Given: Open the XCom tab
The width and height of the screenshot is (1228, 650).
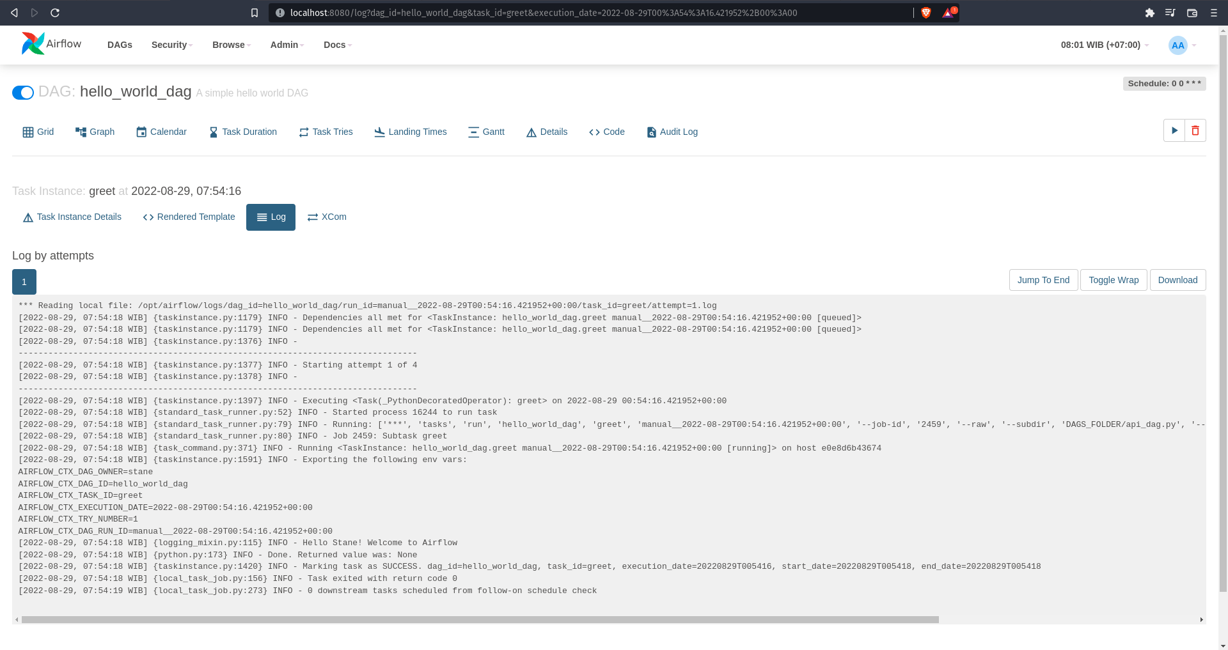Looking at the screenshot, I should (327, 217).
